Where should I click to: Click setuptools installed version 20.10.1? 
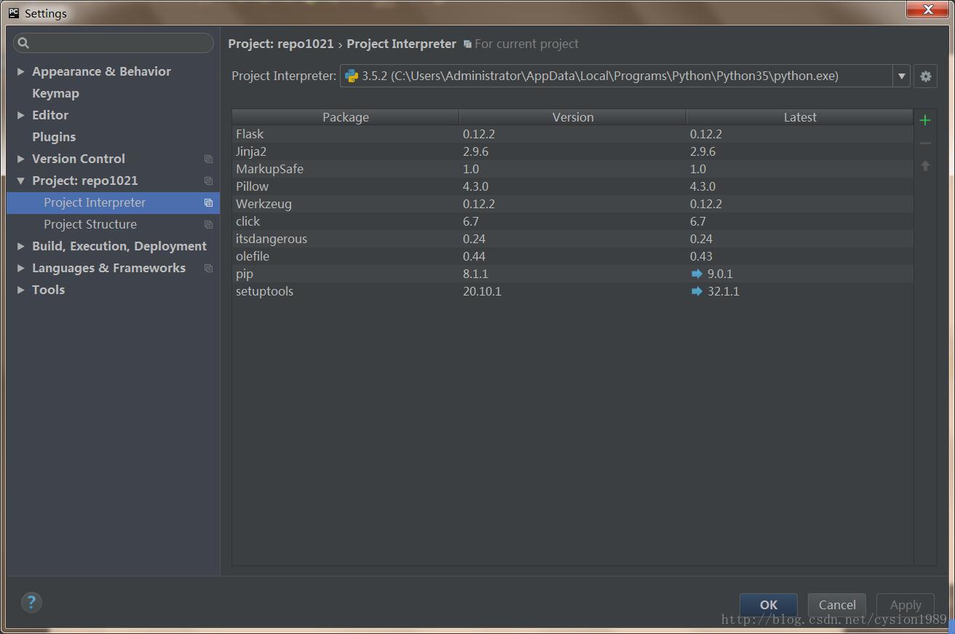pyautogui.click(x=482, y=291)
